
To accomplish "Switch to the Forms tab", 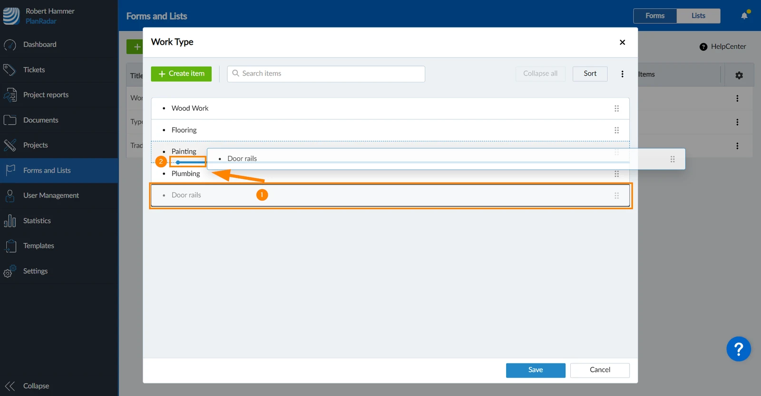I will click(655, 16).
